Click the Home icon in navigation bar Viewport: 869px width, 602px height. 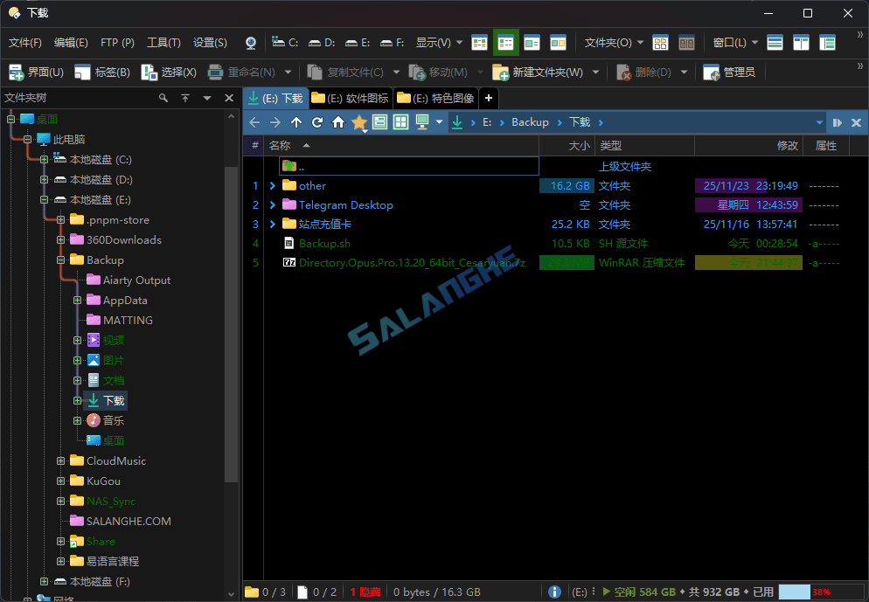(x=338, y=122)
